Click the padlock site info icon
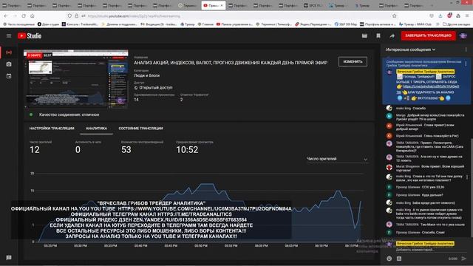This screenshot has height=266, width=473. [x=76, y=16]
